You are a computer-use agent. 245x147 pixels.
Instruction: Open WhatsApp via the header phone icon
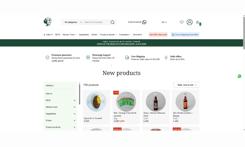coord(144,22)
